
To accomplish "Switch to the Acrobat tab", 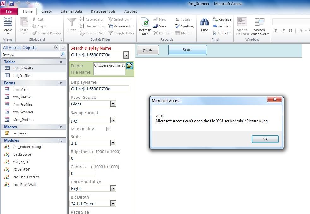I will [130, 11].
